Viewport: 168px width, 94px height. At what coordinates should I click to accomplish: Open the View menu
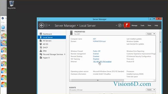click(149, 26)
